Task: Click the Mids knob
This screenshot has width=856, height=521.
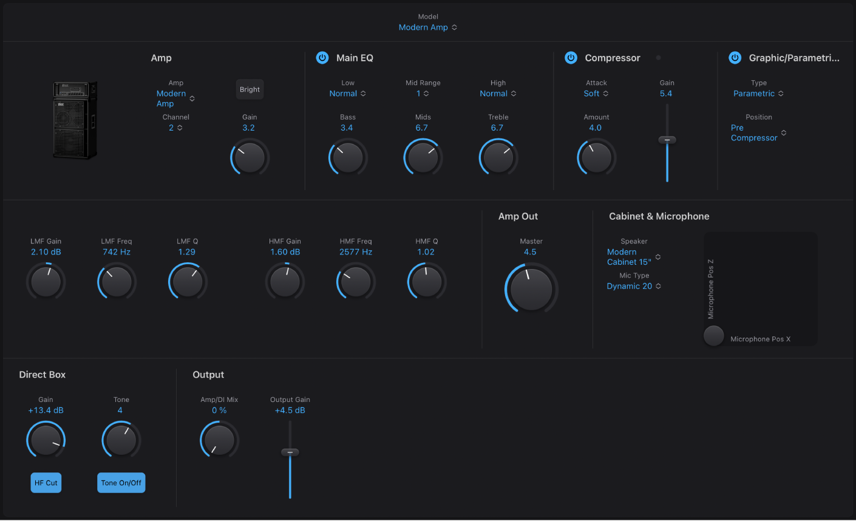Action: (423, 157)
